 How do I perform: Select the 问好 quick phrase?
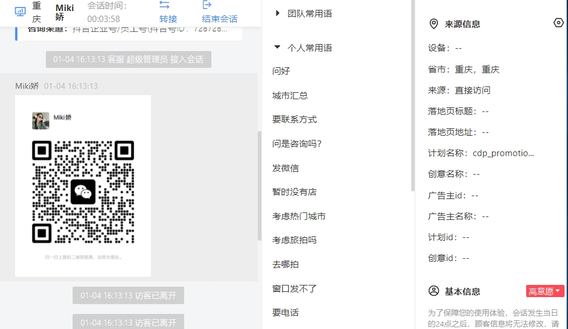[x=281, y=71]
